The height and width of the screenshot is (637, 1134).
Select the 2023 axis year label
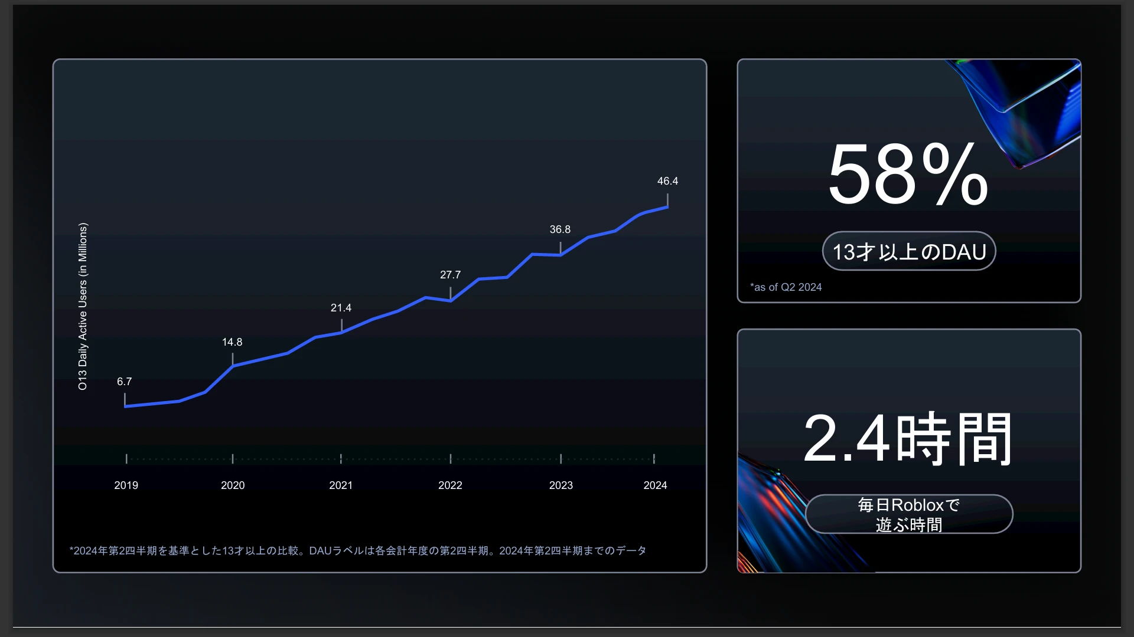[x=561, y=485]
